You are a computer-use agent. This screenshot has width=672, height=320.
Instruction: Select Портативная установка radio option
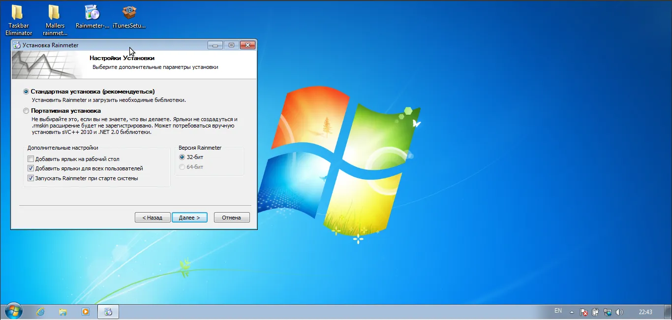click(x=26, y=111)
